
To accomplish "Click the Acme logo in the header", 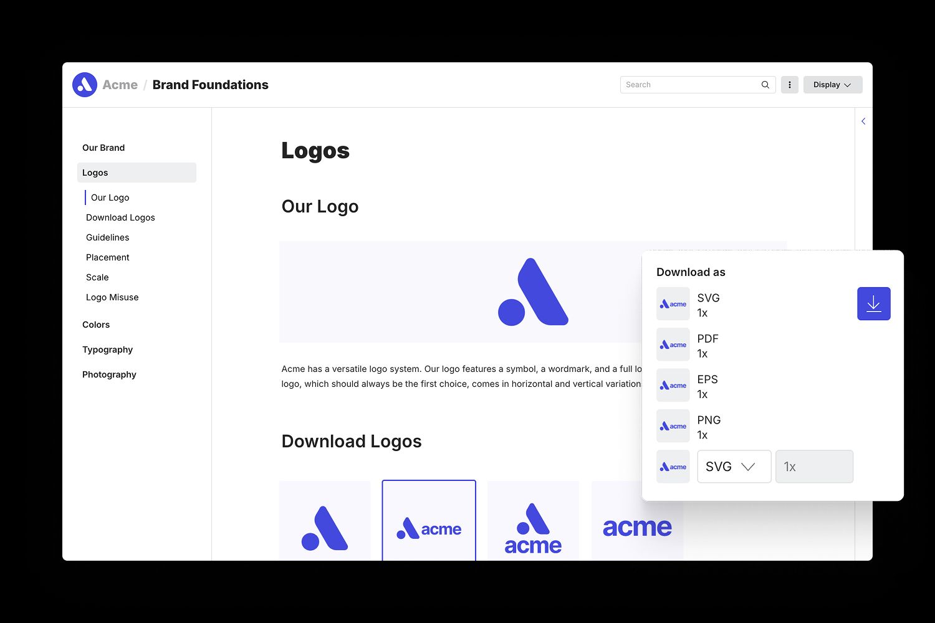I will 85,84.
